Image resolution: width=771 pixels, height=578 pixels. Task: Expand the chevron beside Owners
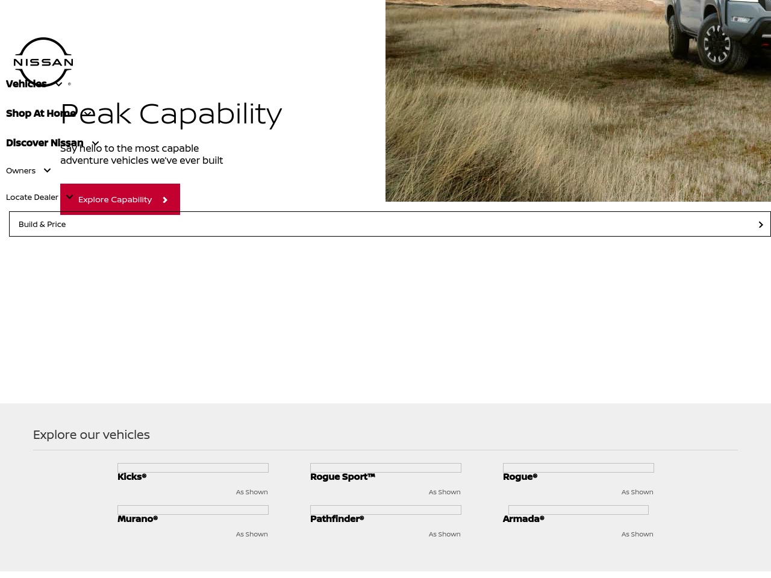pyautogui.click(x=47, y=170)
